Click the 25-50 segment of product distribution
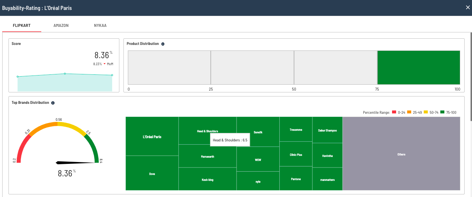This screenshot has width=472, height=197. click(x=252, y=67)
